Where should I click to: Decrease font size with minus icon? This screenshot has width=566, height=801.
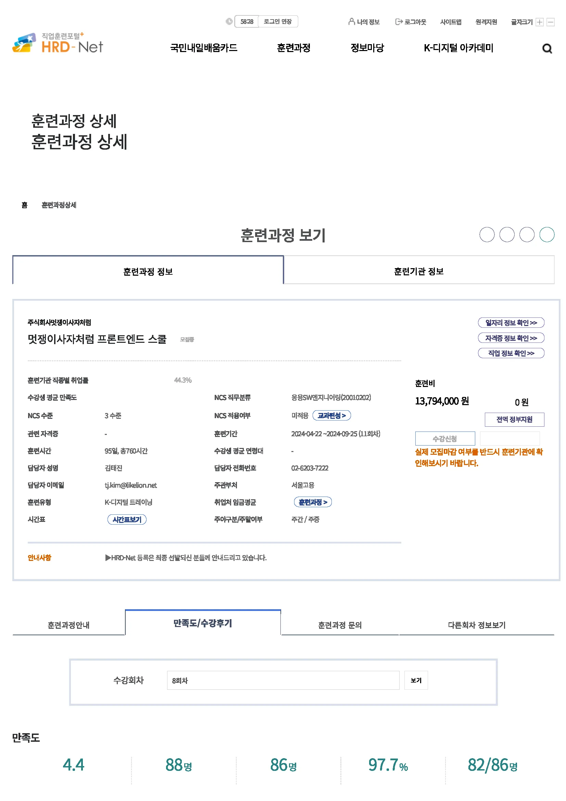[550, 22]
